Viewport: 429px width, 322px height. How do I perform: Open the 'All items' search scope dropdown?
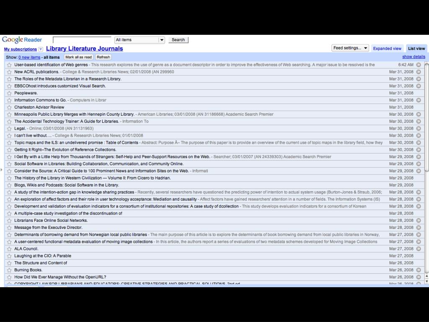click(x=140, y=40)
